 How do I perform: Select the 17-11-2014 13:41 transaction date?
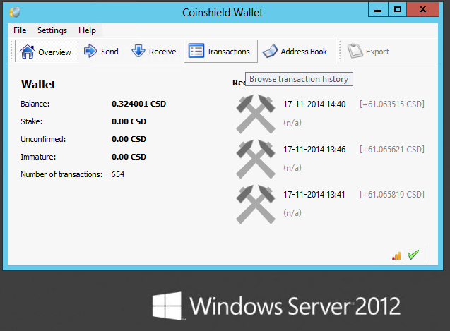(x=314, y=195)
